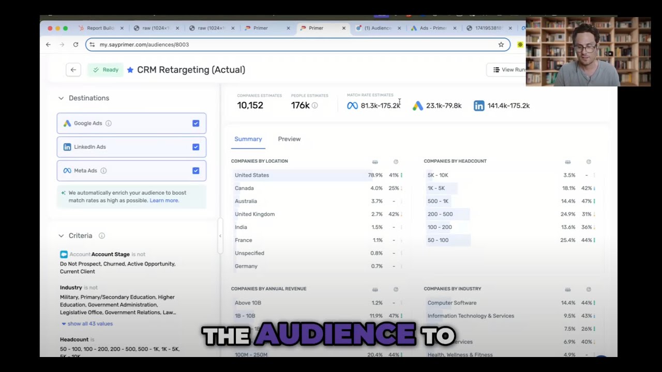Uncheck the Google Ads destination checkbox
This screenshot has height=372, width=662.
pos(195,123)
